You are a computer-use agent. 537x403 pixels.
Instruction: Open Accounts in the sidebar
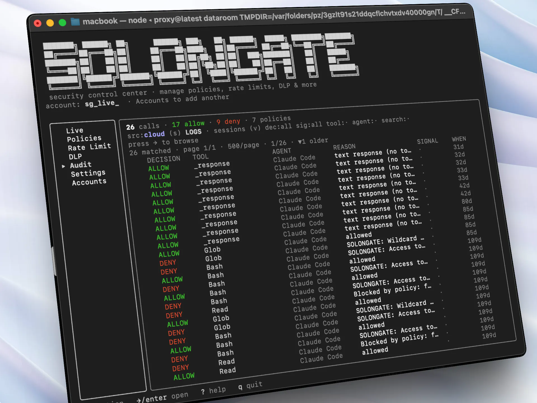(x=89, y=182)
